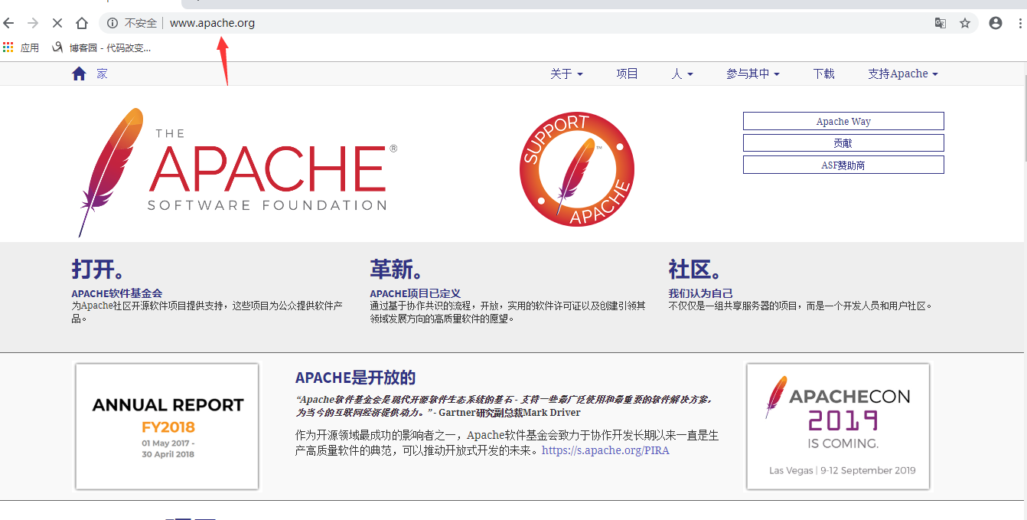Click the APACHE是开放的 heading
Screen dimensions: 1027x520
pos(355,378)
